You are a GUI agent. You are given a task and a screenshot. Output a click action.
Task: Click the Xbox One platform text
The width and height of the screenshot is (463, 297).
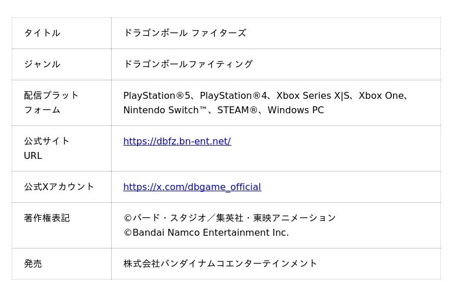click(380, 95)
